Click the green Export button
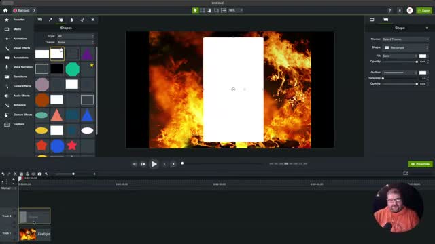This screenshot has height=244, width=435. (x=424, y=11)
